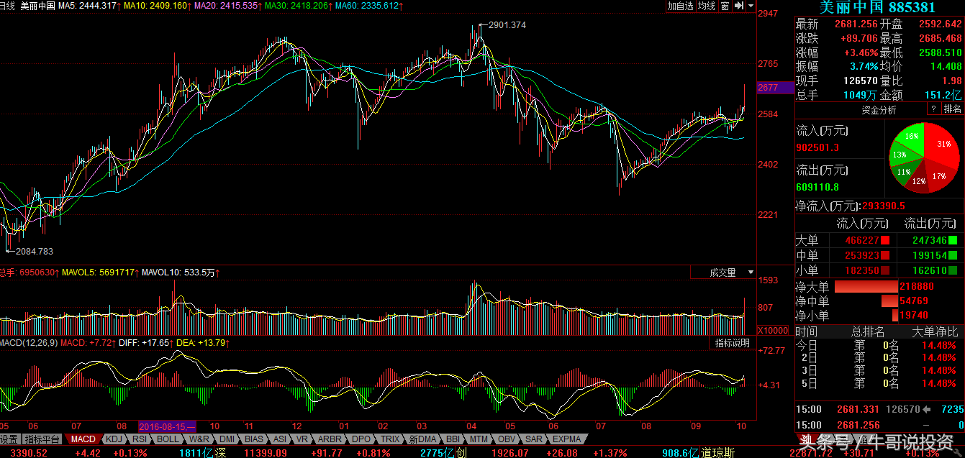This screenshot has height=458, width=965.
Task: Select the BIAS indicator tab
Action: point(254,439)
